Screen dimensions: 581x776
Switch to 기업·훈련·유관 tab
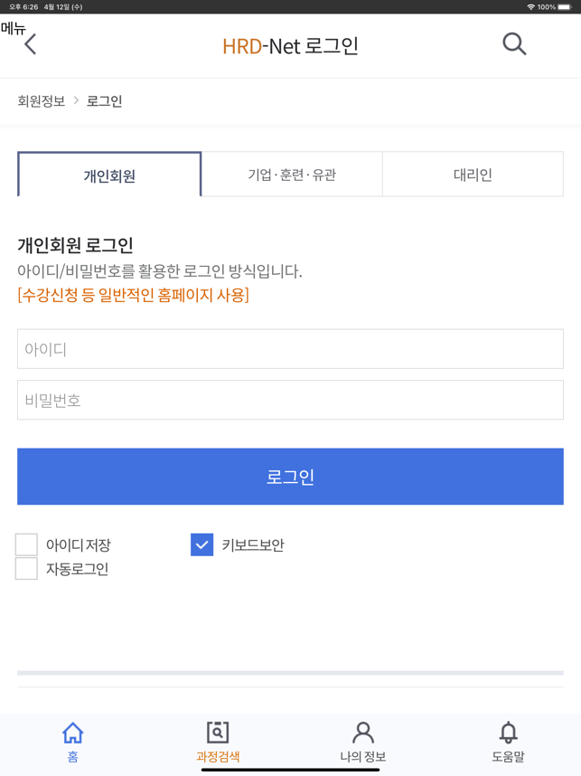point(292,175)
